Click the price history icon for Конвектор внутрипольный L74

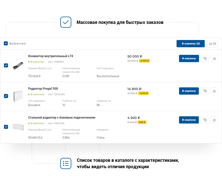tap(205, 59)
